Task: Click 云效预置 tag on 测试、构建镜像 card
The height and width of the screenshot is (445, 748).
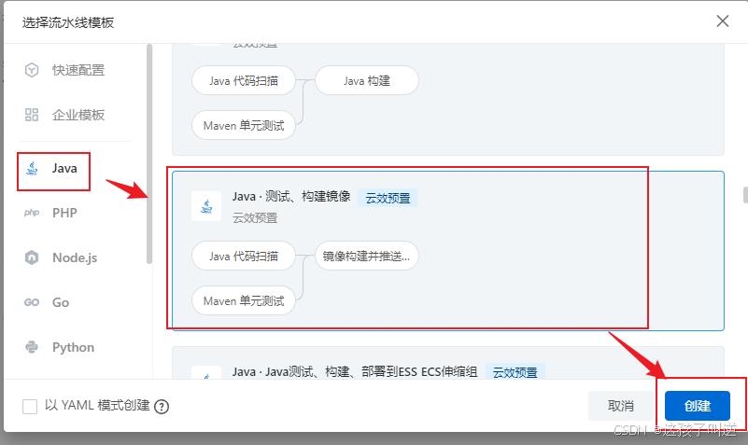Action: tap(388, 198)
